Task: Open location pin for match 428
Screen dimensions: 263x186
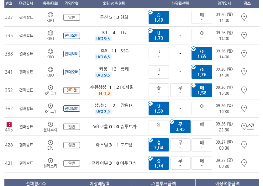Action: point(244,145)
